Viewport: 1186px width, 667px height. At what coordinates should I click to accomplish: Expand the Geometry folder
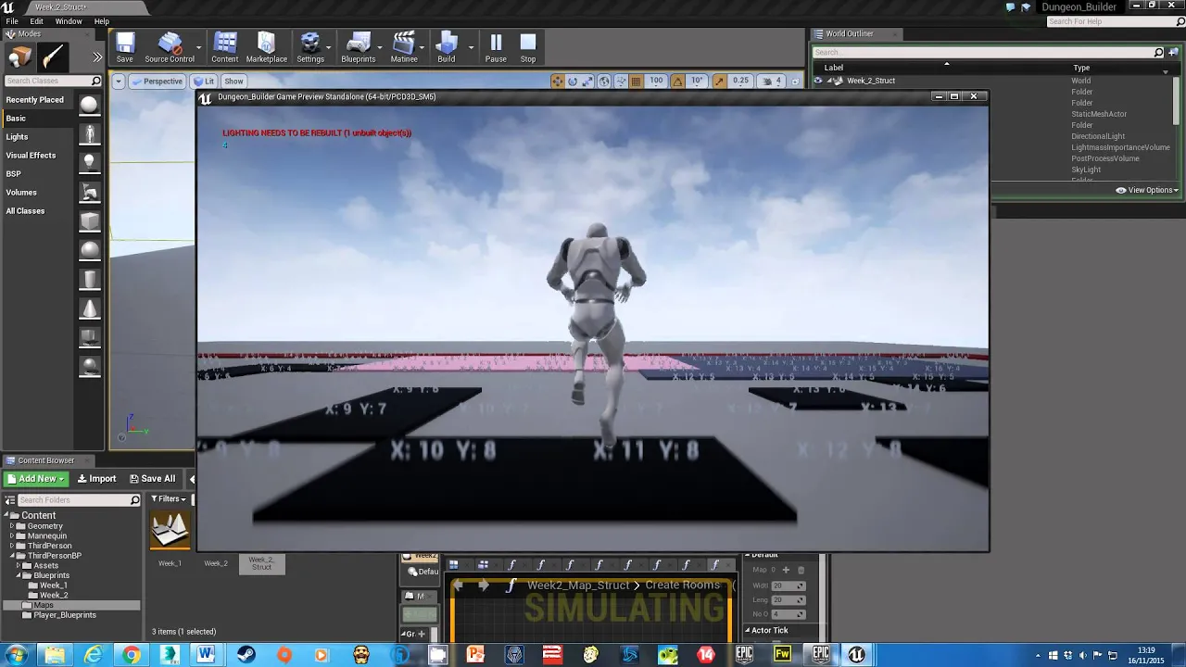click(12, 526)
